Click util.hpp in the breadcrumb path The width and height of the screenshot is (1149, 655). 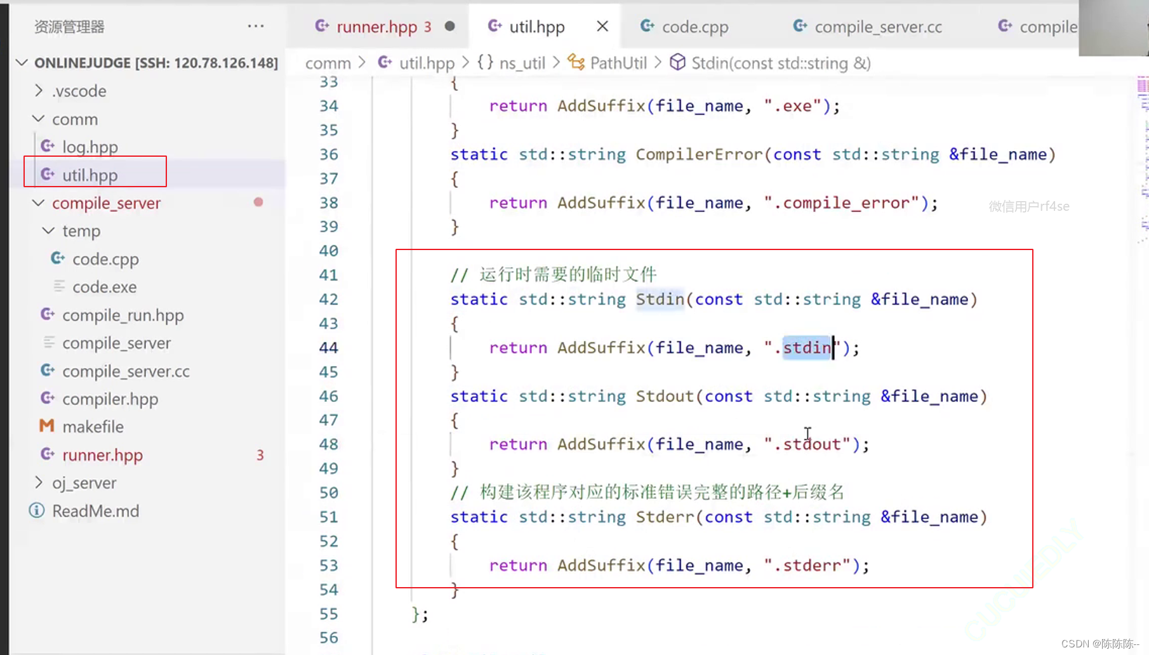pyautogui.click(x=427, y=63)
